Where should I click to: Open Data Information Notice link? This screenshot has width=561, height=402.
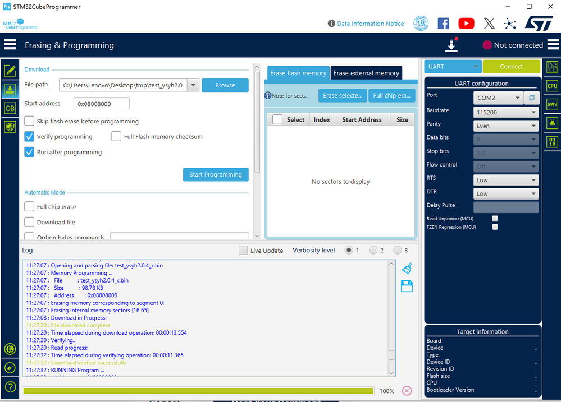pyautogui.click(x=370, y=24)
